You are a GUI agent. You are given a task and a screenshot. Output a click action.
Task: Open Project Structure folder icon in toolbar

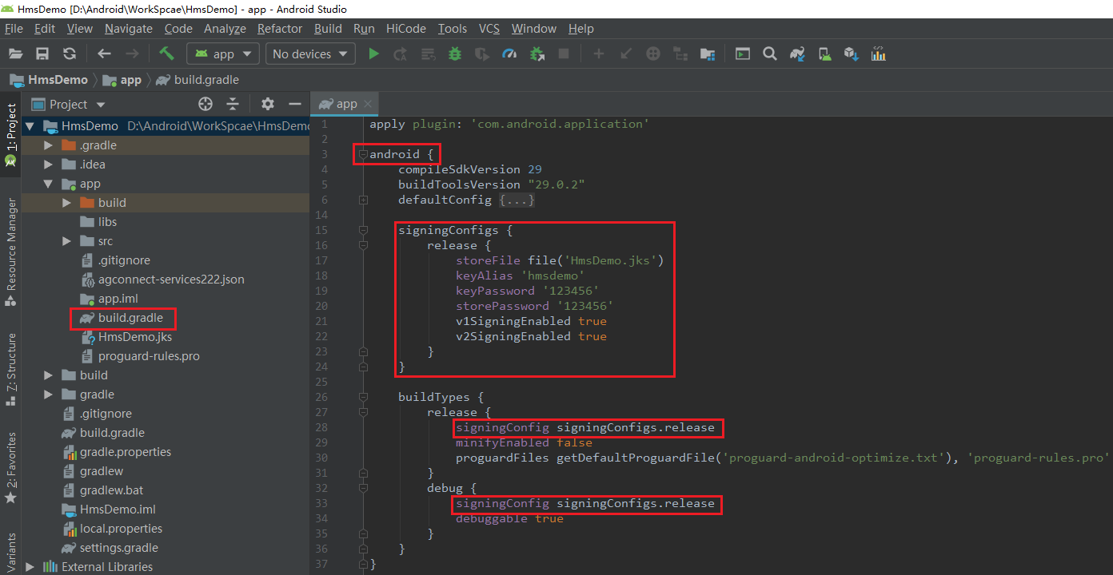pyautogui.click(x=707, y=54)
